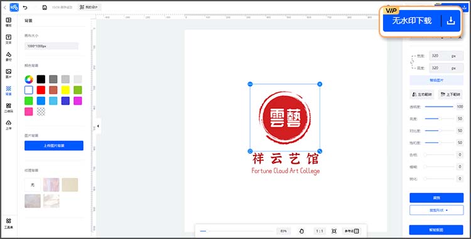Choose the magenta background color

[78, 101]
